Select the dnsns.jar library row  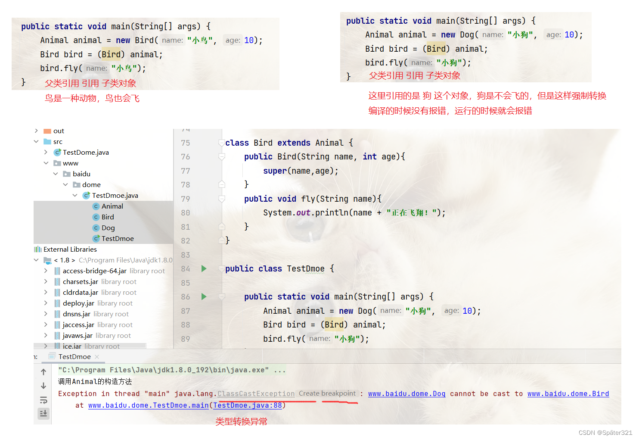coord(103,314)
